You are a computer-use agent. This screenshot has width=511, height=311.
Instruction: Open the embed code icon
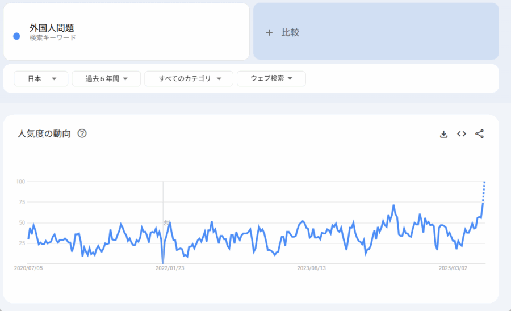click(x=462, y=134)
